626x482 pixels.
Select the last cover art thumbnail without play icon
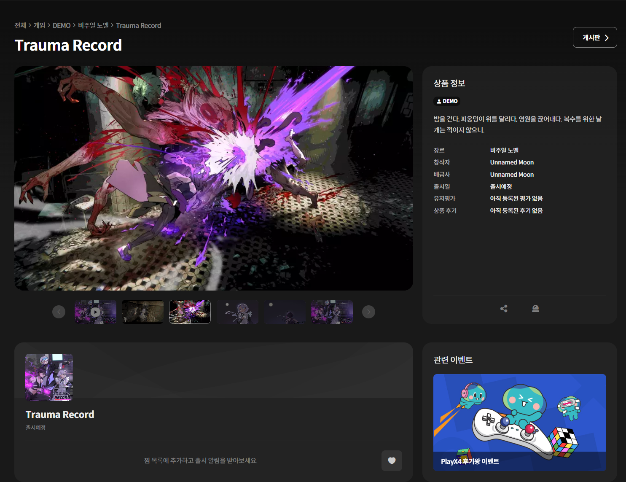(332, 312)
